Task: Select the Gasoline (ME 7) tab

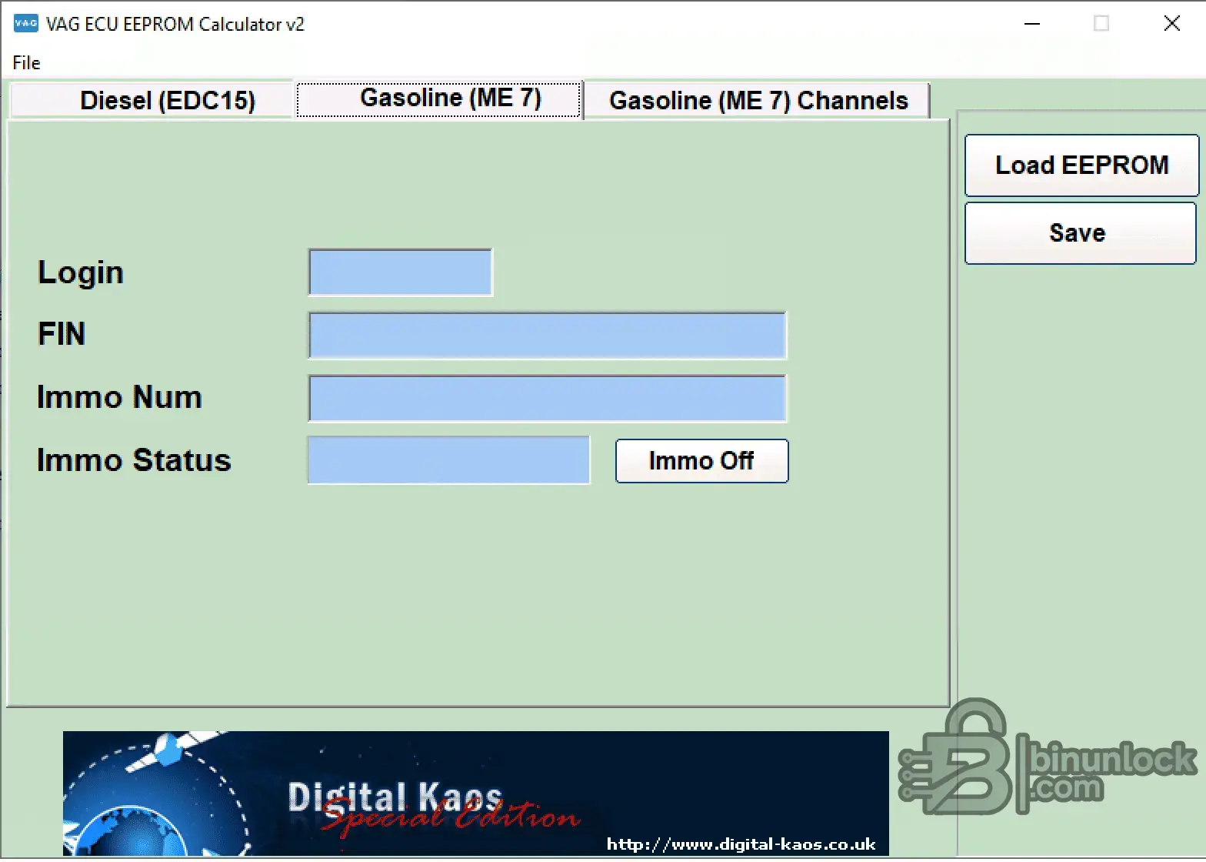Action: pos(439,99)
